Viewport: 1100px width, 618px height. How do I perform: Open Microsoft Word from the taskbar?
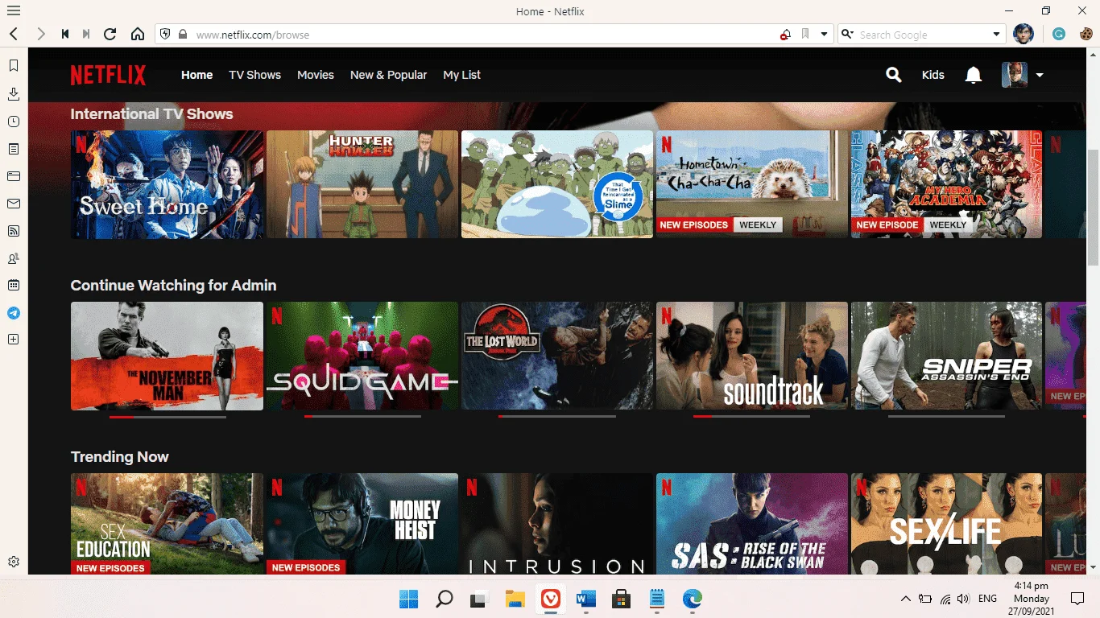pos(585,599)
